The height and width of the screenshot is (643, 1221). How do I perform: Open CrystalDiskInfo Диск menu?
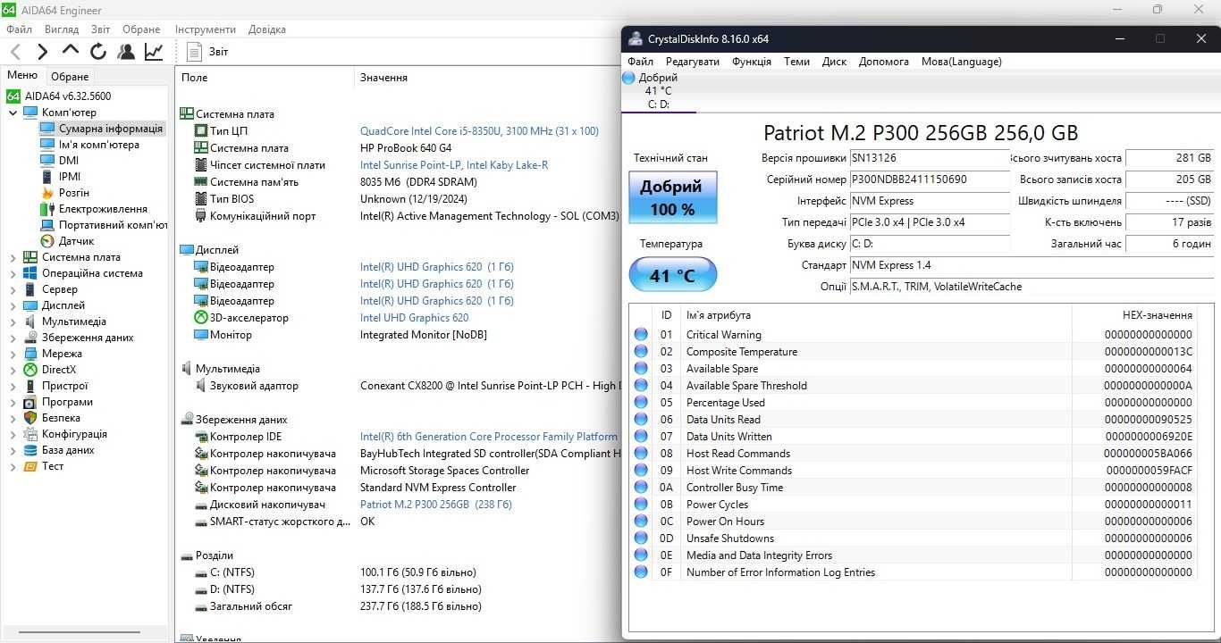834,62
